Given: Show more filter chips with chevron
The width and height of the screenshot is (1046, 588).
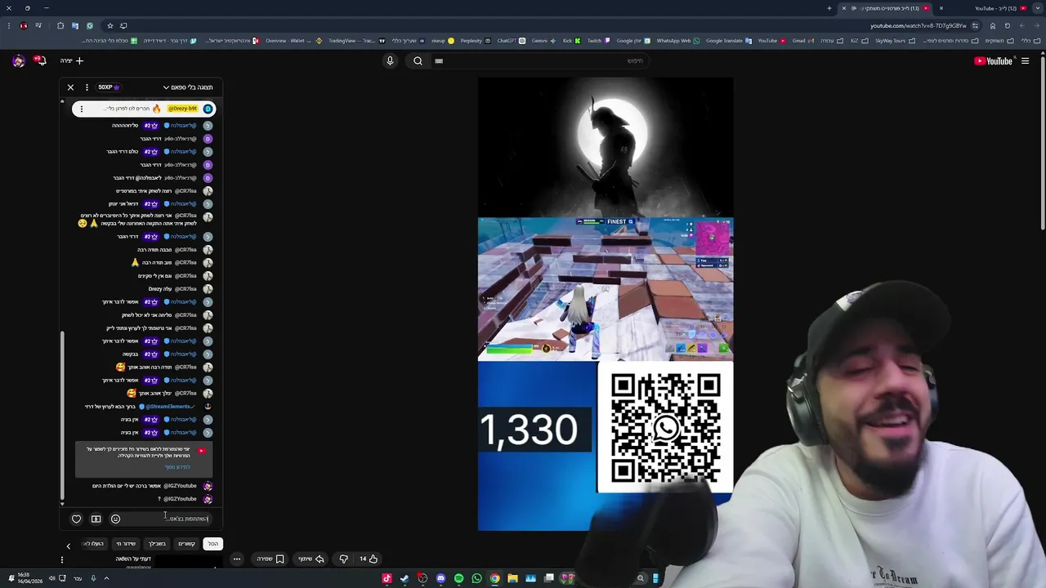Looking at the screenshot, I should coord(69,546).
